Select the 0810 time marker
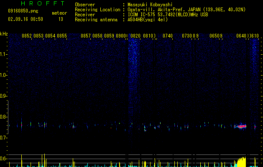This screenshot has width=263, height=167. point(148,36)
